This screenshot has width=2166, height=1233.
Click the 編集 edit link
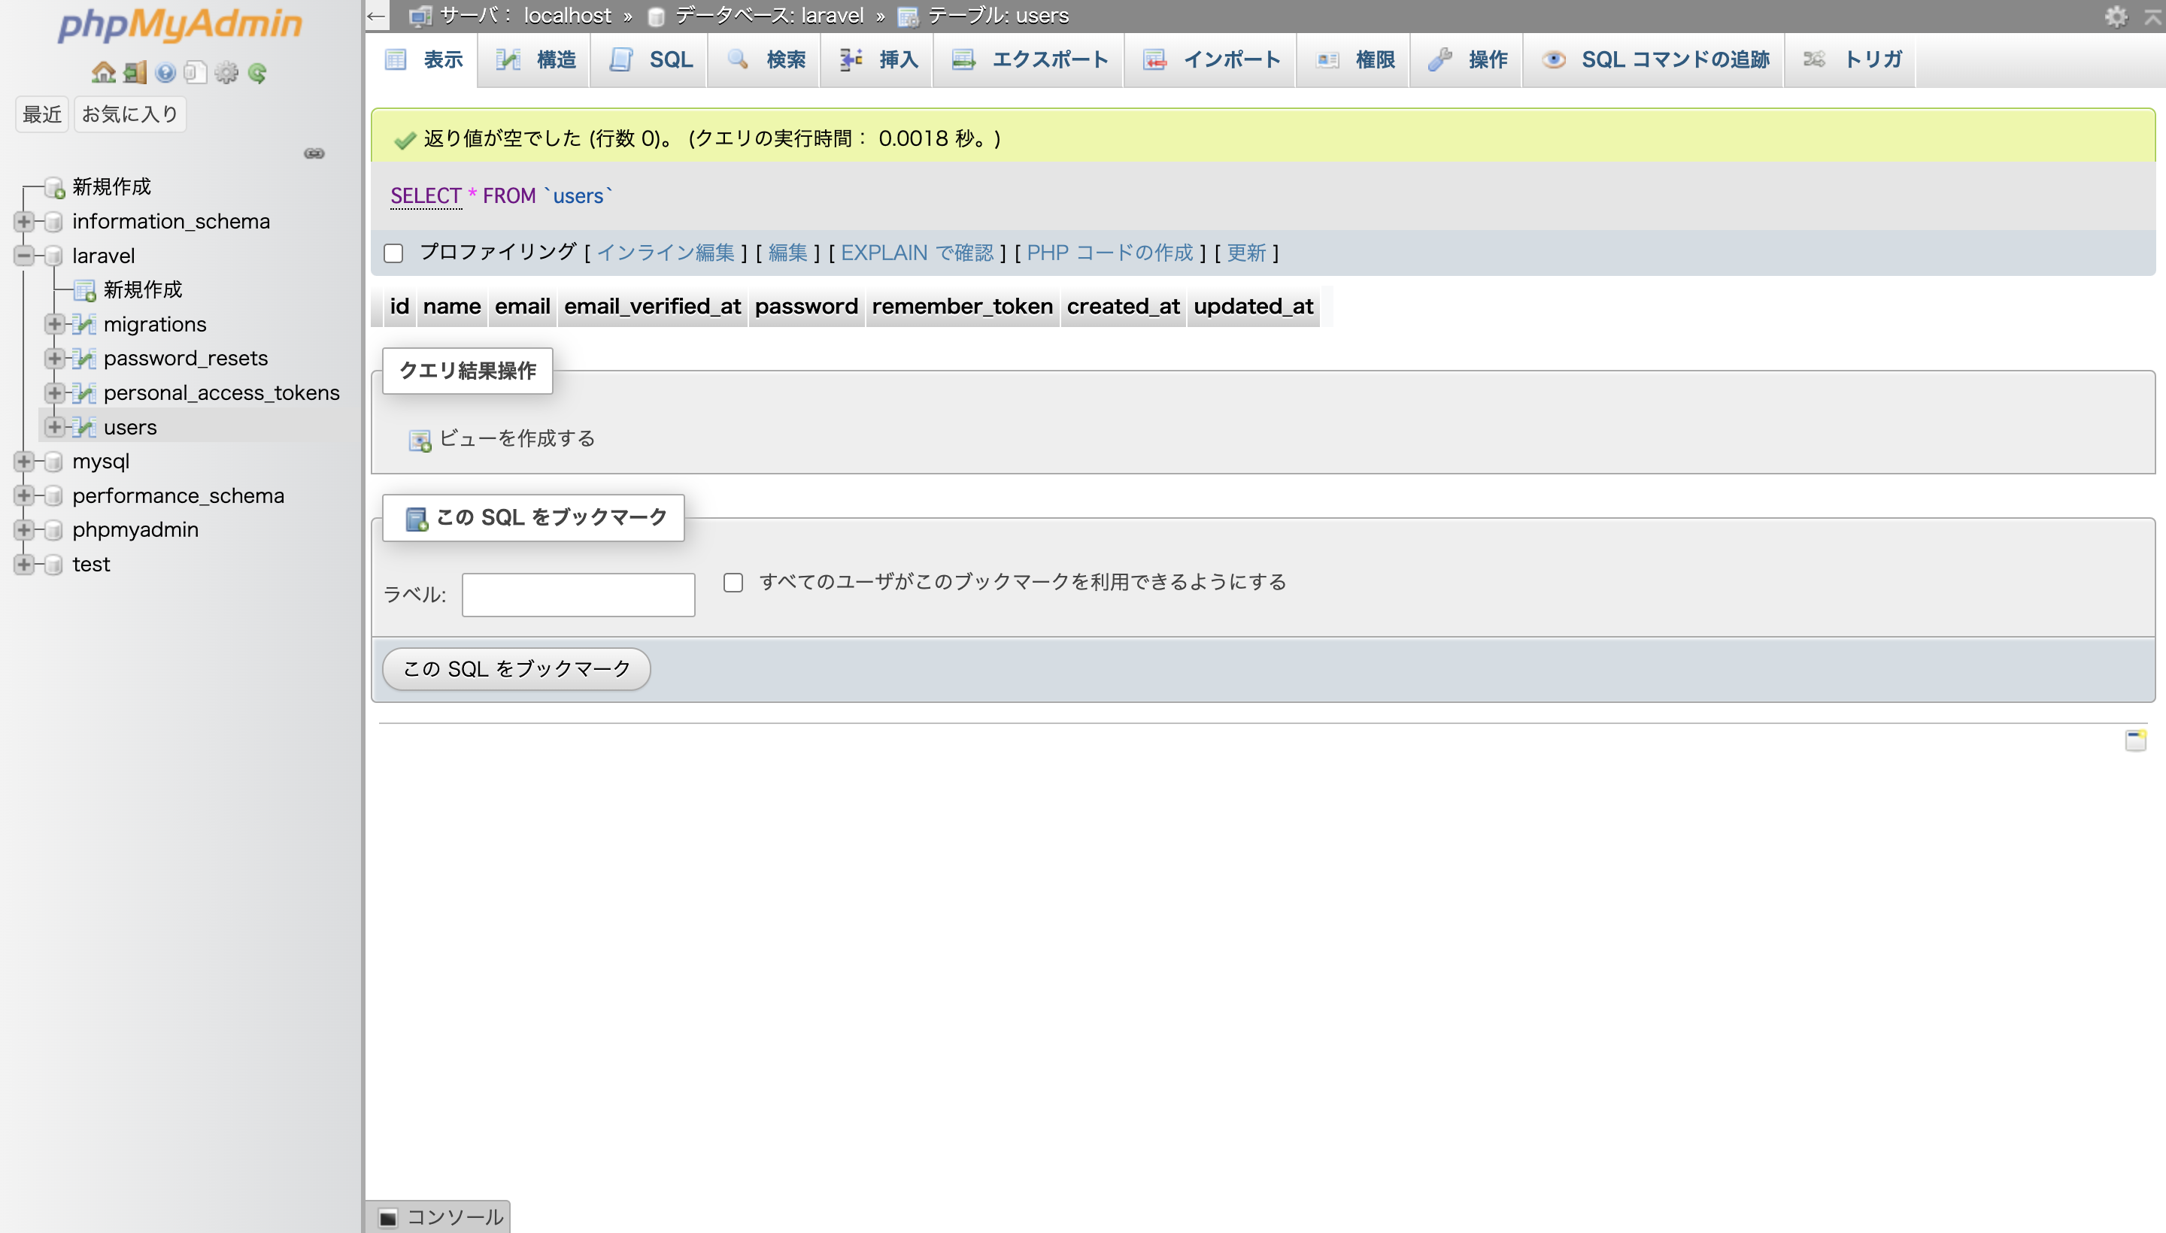(787, 253)
